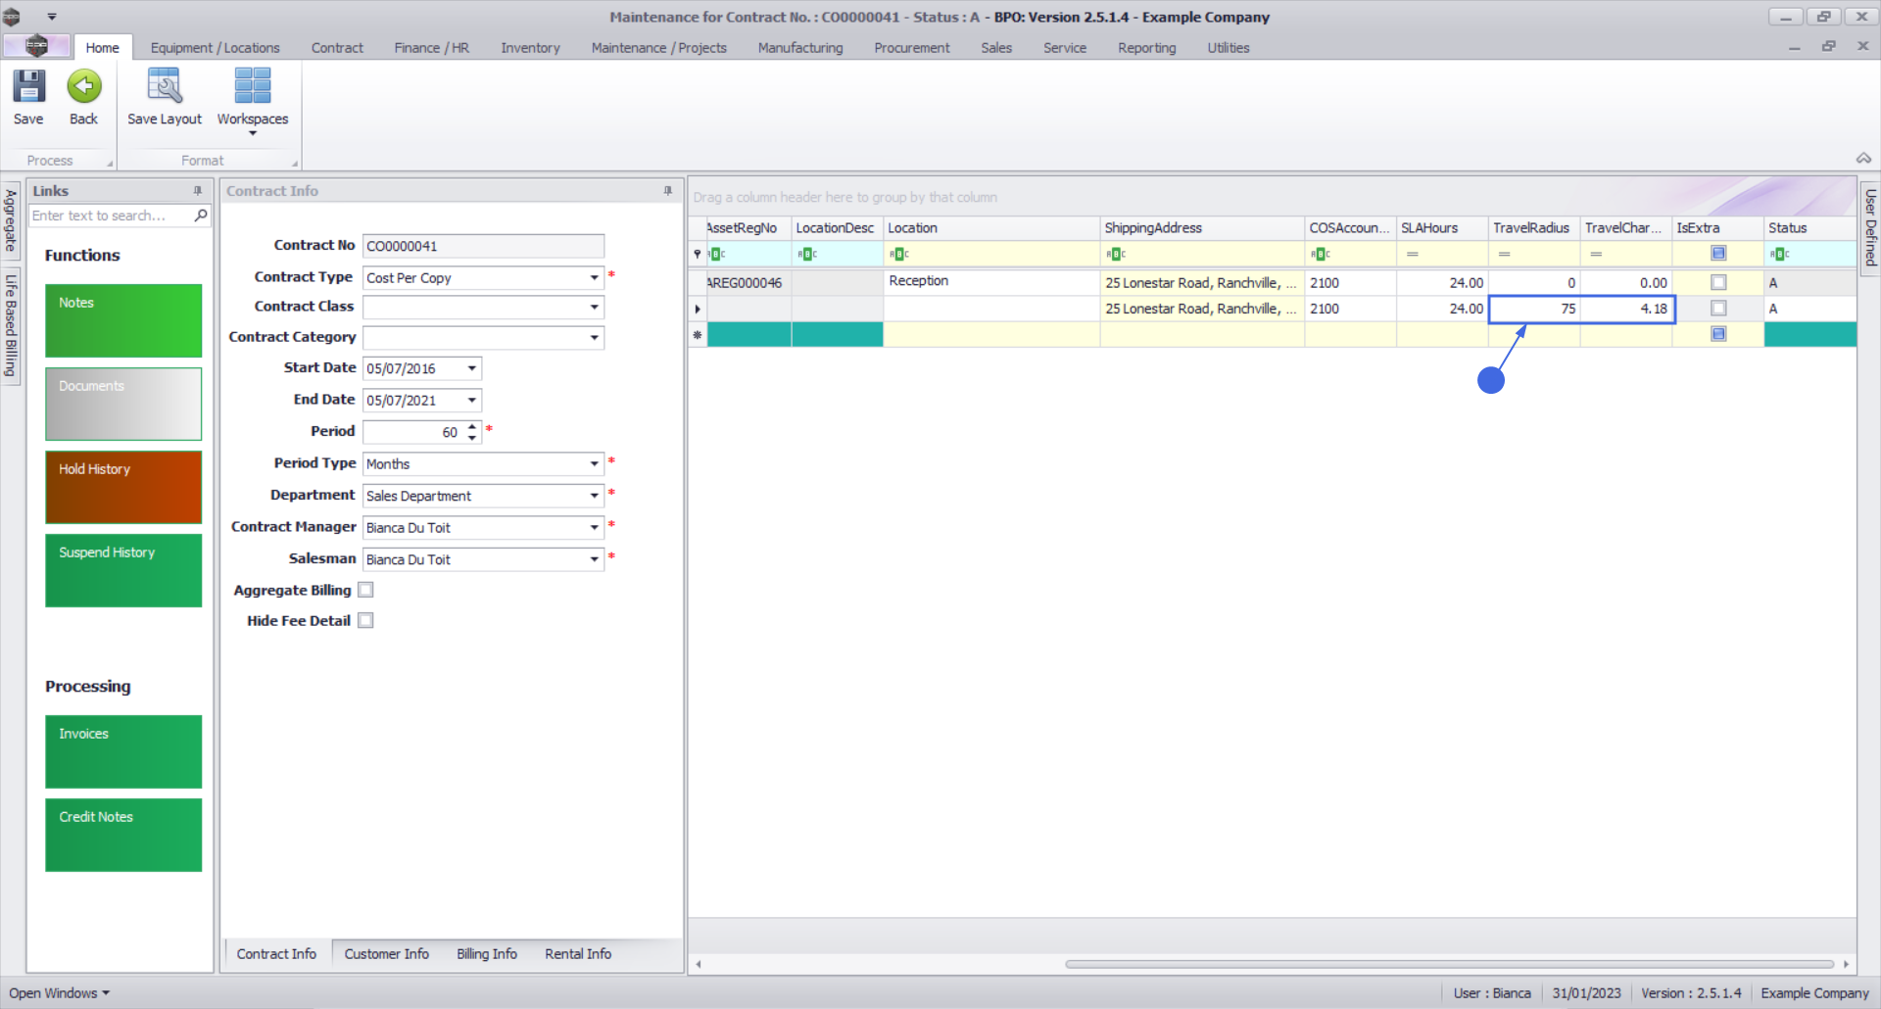Click the search magnifier icon in Links
The height and width of the screenshot is (1009, 1881).
pos(201,216)
